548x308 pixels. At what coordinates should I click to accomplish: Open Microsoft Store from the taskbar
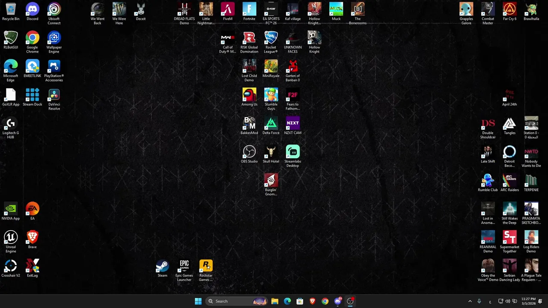[x=300, y=301]
